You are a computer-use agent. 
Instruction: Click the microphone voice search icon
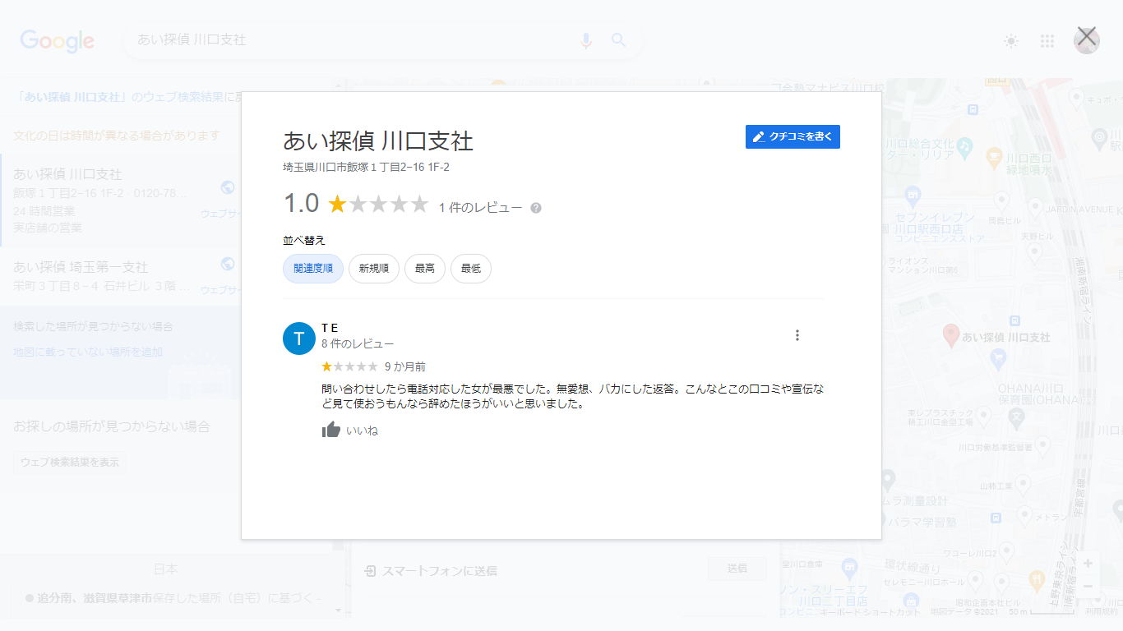[x=586, y=40]
